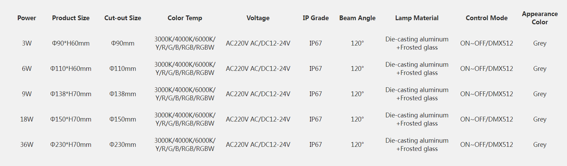Image resolution: width=567 pixels, height=166 pixels.
Task: Click the Cut-out Size column header
Action: (x=123, y=18)
